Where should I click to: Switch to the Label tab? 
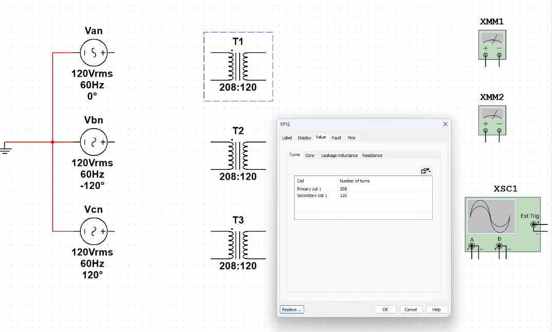pos(287,137)
